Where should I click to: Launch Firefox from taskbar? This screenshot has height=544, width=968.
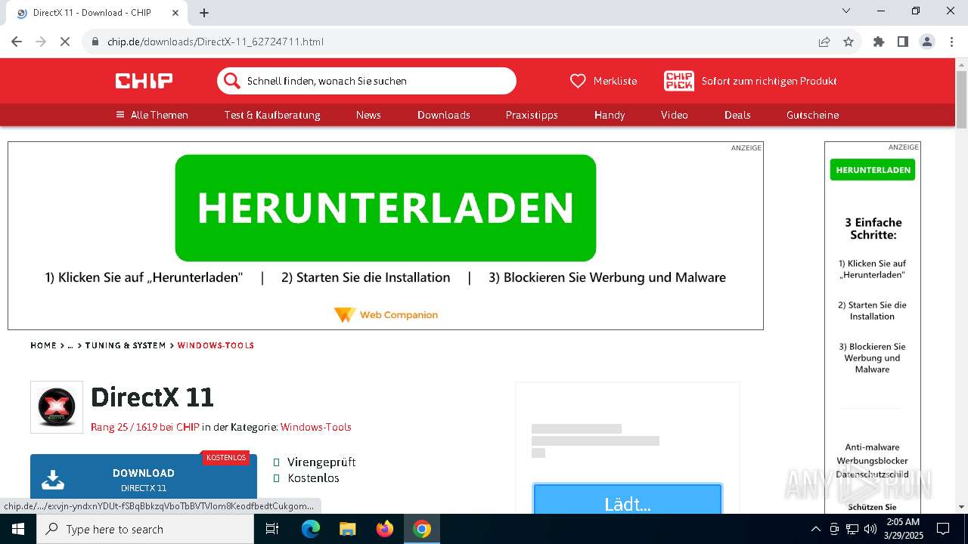coord(384,529)
